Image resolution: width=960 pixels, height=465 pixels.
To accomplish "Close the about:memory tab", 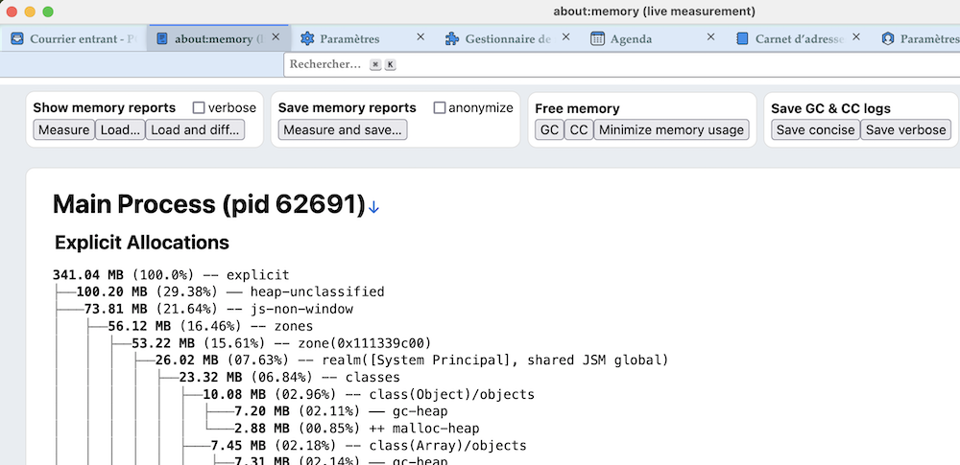I will point(276,37).
